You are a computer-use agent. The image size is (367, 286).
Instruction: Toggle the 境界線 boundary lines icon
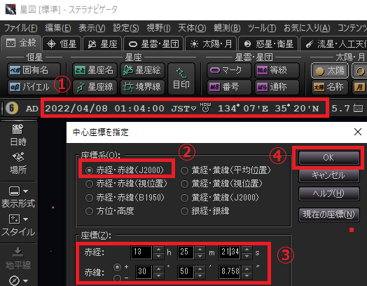[142, 87]
